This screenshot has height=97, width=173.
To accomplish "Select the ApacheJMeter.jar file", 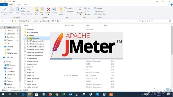I will 33,38.
